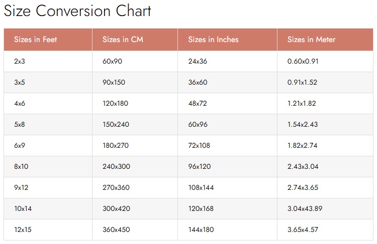The image size is (377, 244).
Task: Click the Size Conversion Chart heading
Action: pos(77,11)
